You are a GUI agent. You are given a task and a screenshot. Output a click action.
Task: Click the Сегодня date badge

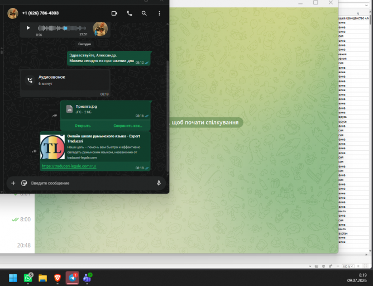point(85,44)
